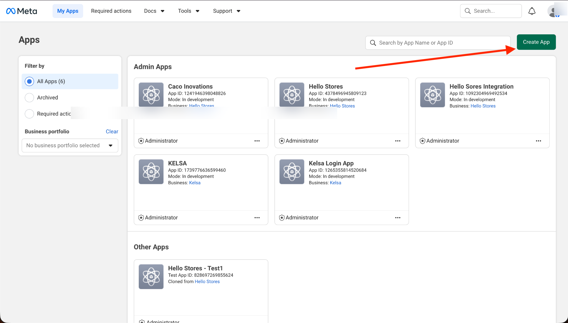Go to My Apps tab
Image resolution: width=568 pixels, height=323 pixels.
pyautogui.click(x=68, y=11)
